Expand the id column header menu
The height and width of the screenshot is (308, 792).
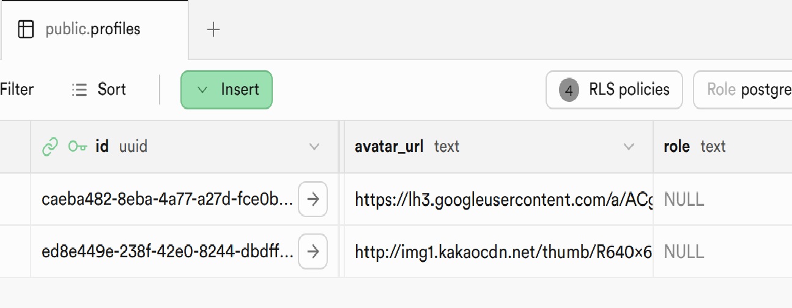pos(314,147)
